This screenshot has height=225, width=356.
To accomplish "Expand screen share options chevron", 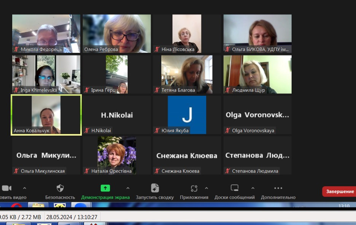I will (128, 188).
